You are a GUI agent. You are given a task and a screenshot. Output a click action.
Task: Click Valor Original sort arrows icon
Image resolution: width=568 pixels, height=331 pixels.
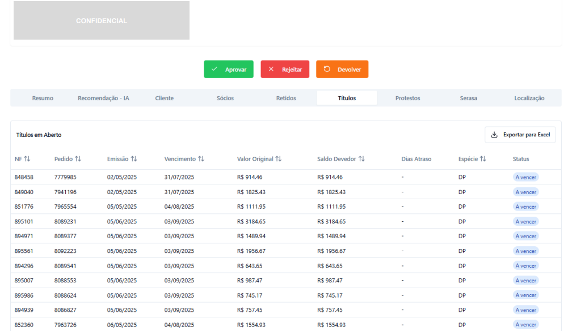pyautogui.click(x=279, y=159)
